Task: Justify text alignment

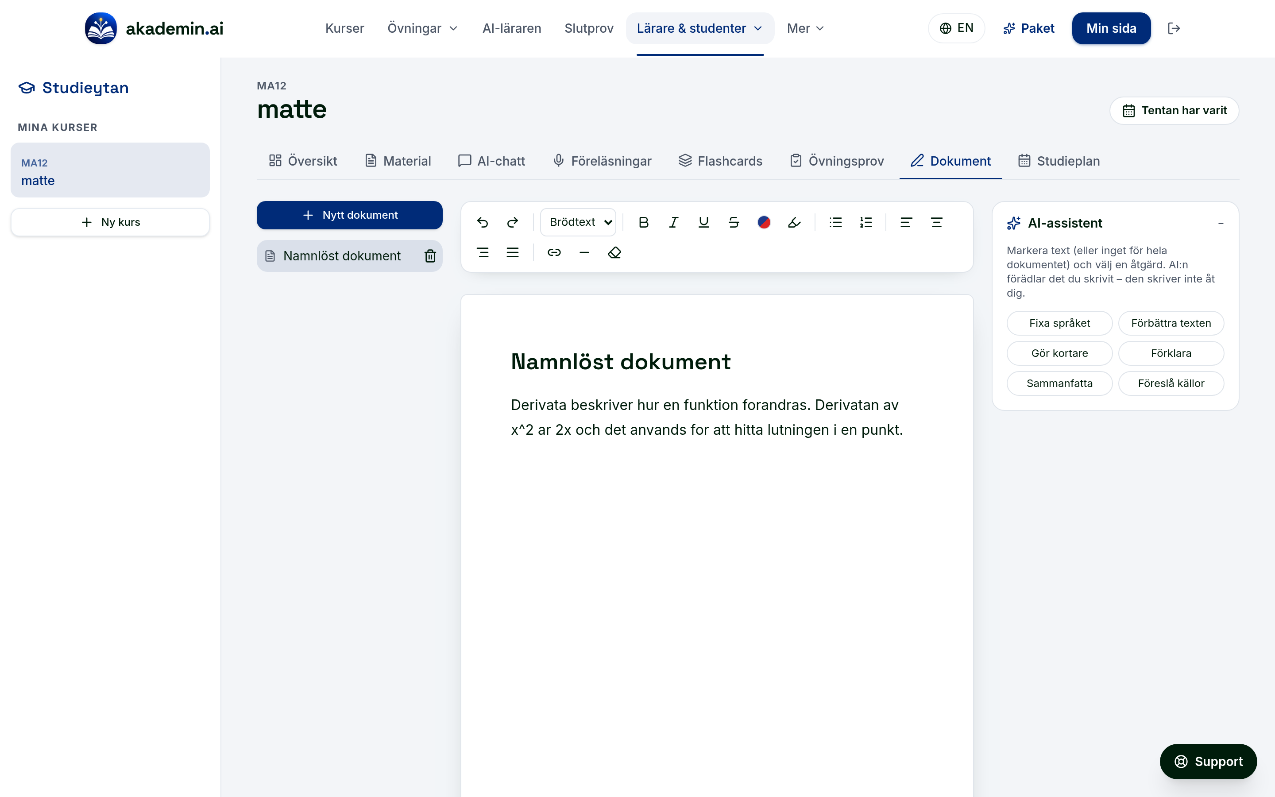Action: click(513, 252)
